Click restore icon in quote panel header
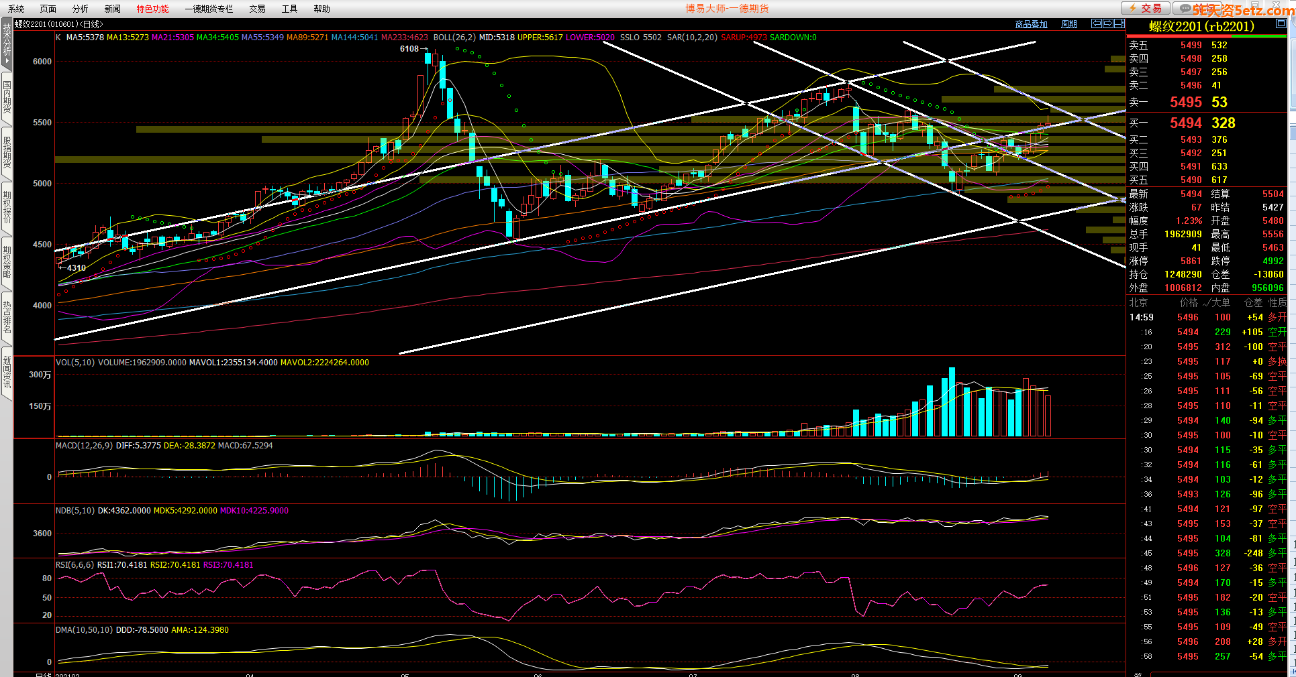Screen dimensions: 1296x677 click(1281, 23)
